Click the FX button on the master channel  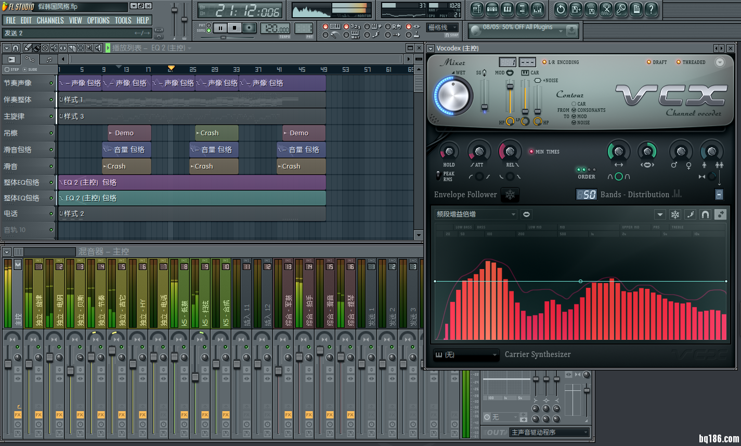(x=18, y=415)
